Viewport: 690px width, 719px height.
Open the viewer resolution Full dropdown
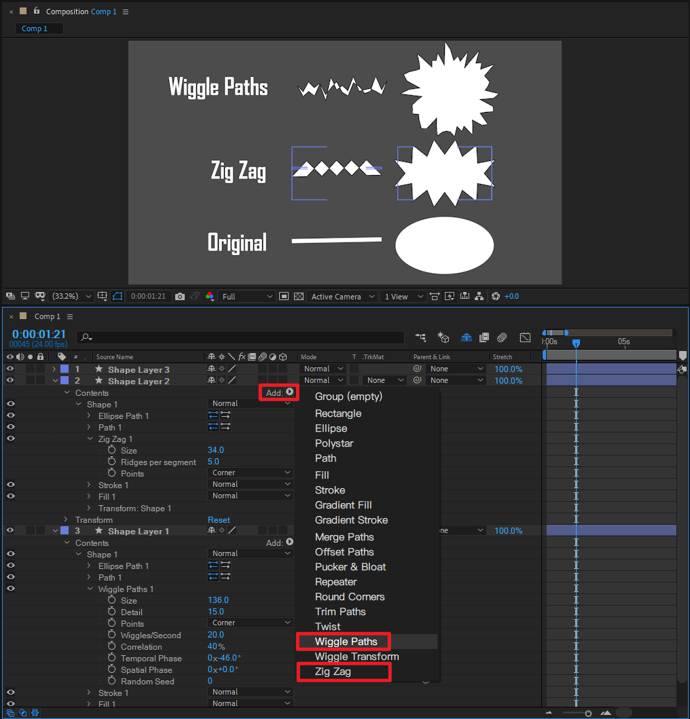pyautogui.click(x=247, y=297)
